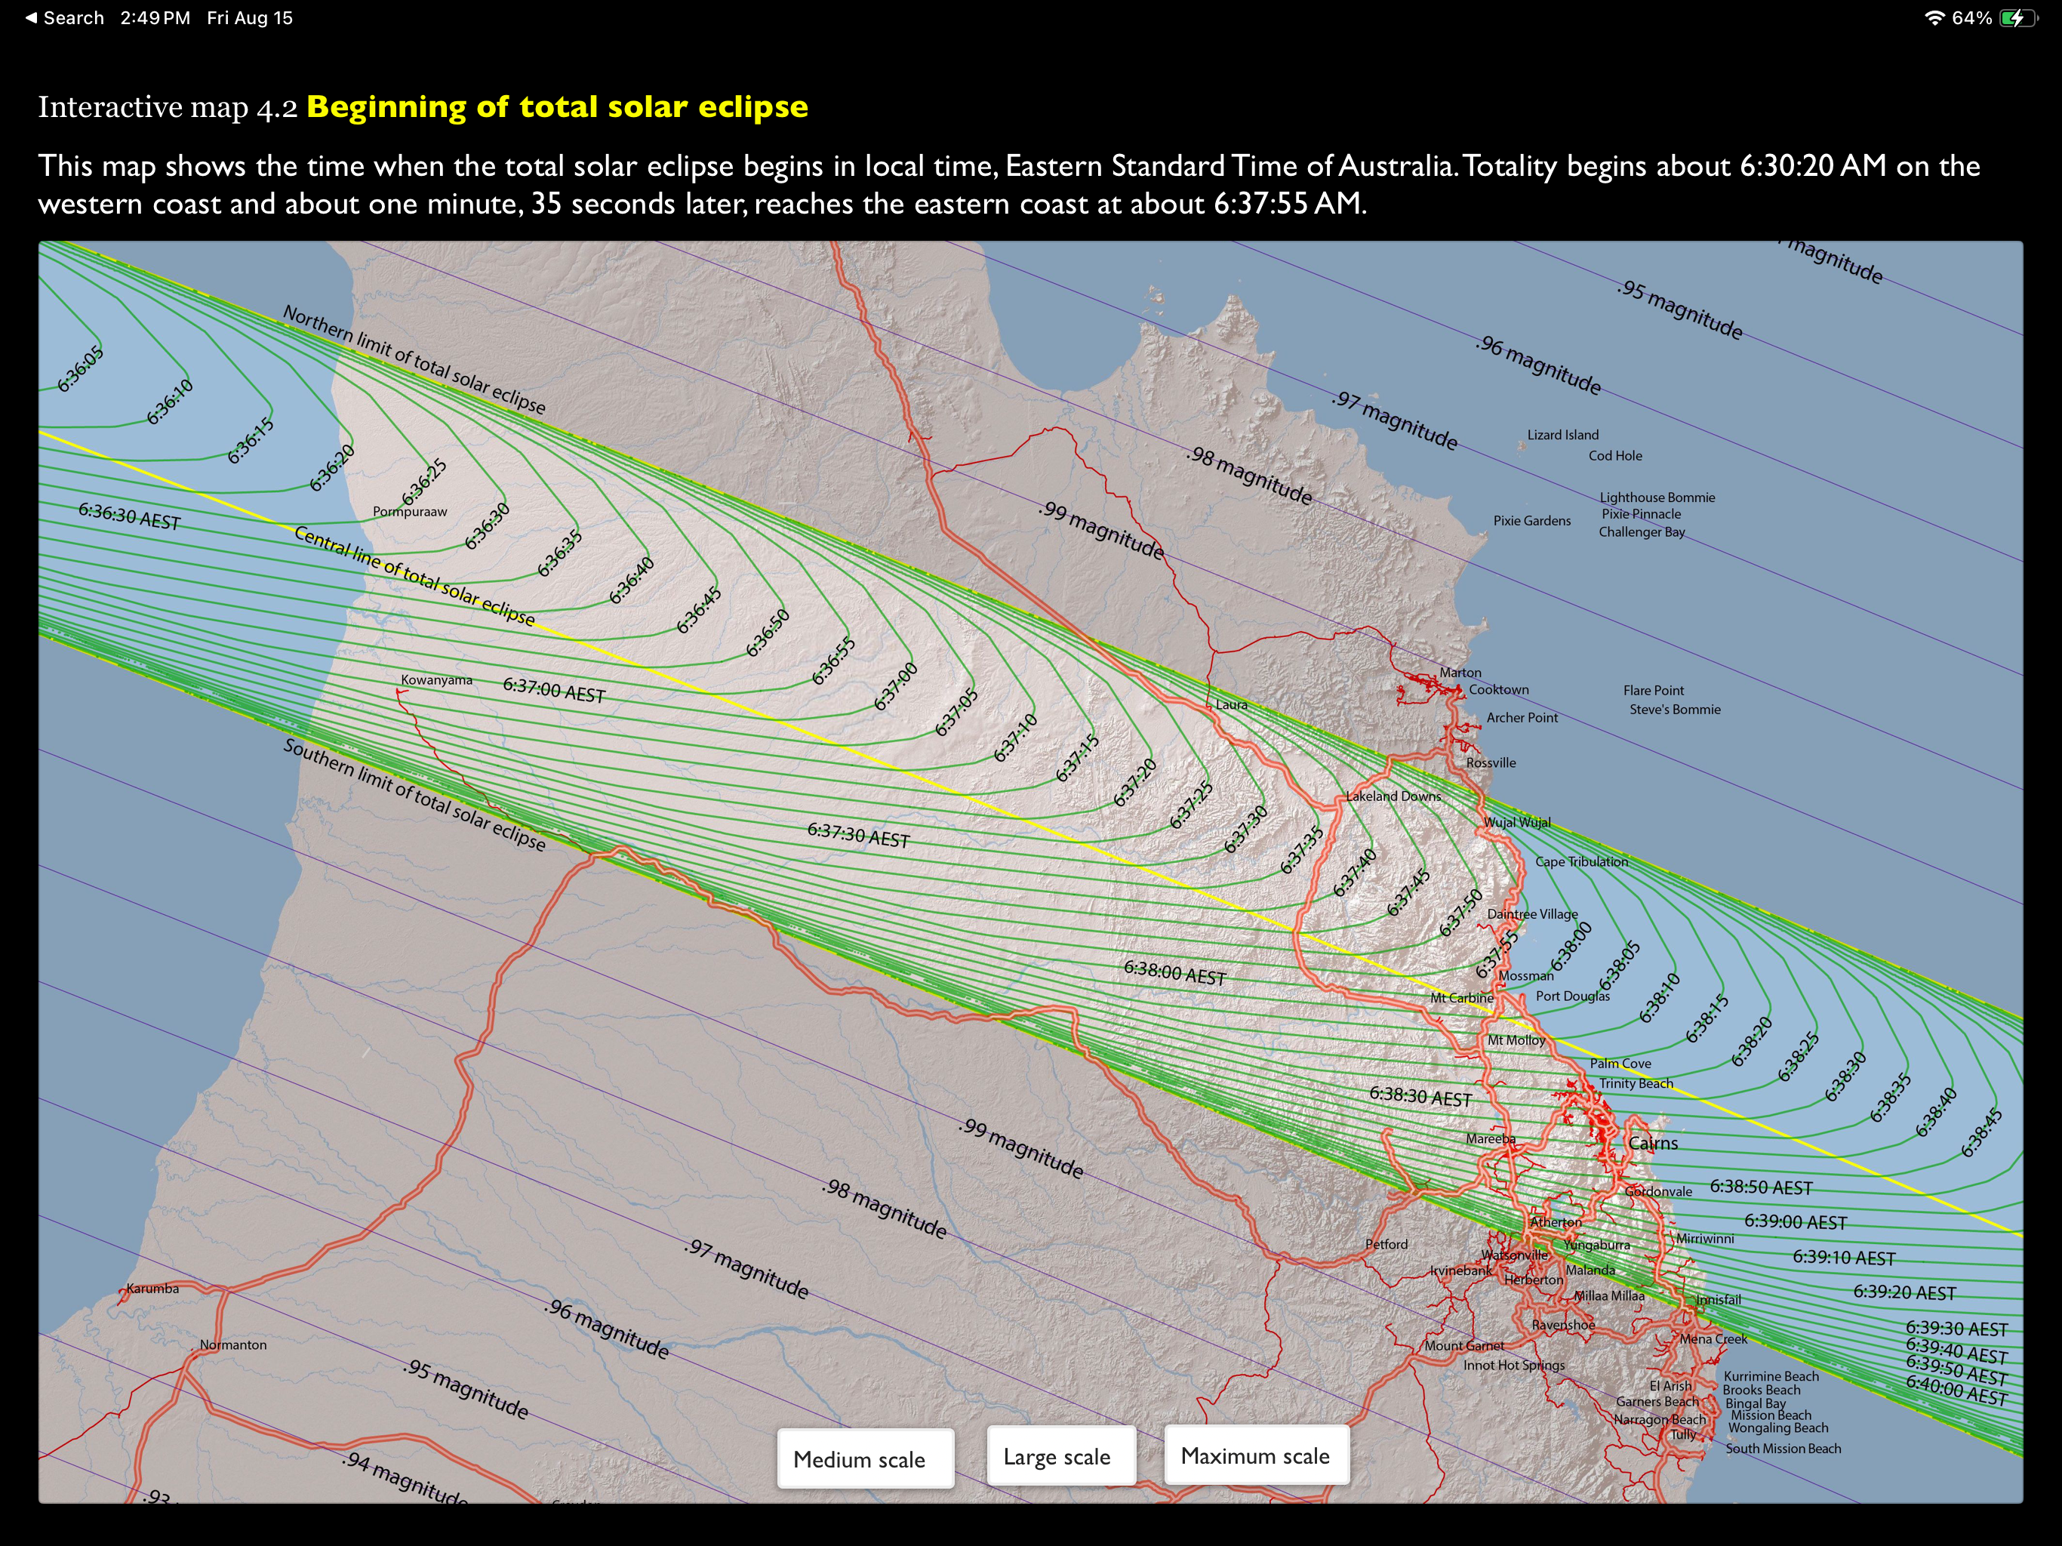
Task: Tap the Port Douglas label
Action: point(1573,996)
